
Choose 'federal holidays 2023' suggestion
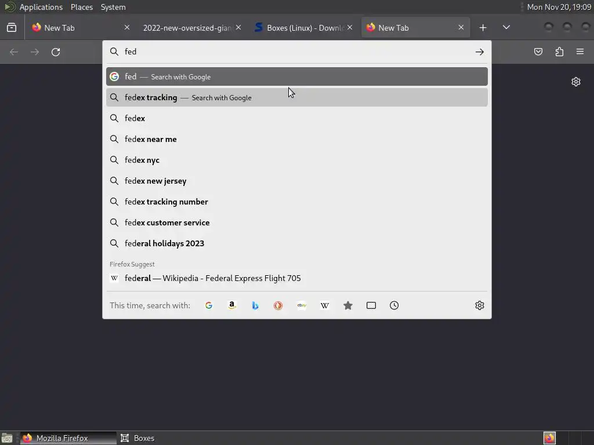coord(297,243)
